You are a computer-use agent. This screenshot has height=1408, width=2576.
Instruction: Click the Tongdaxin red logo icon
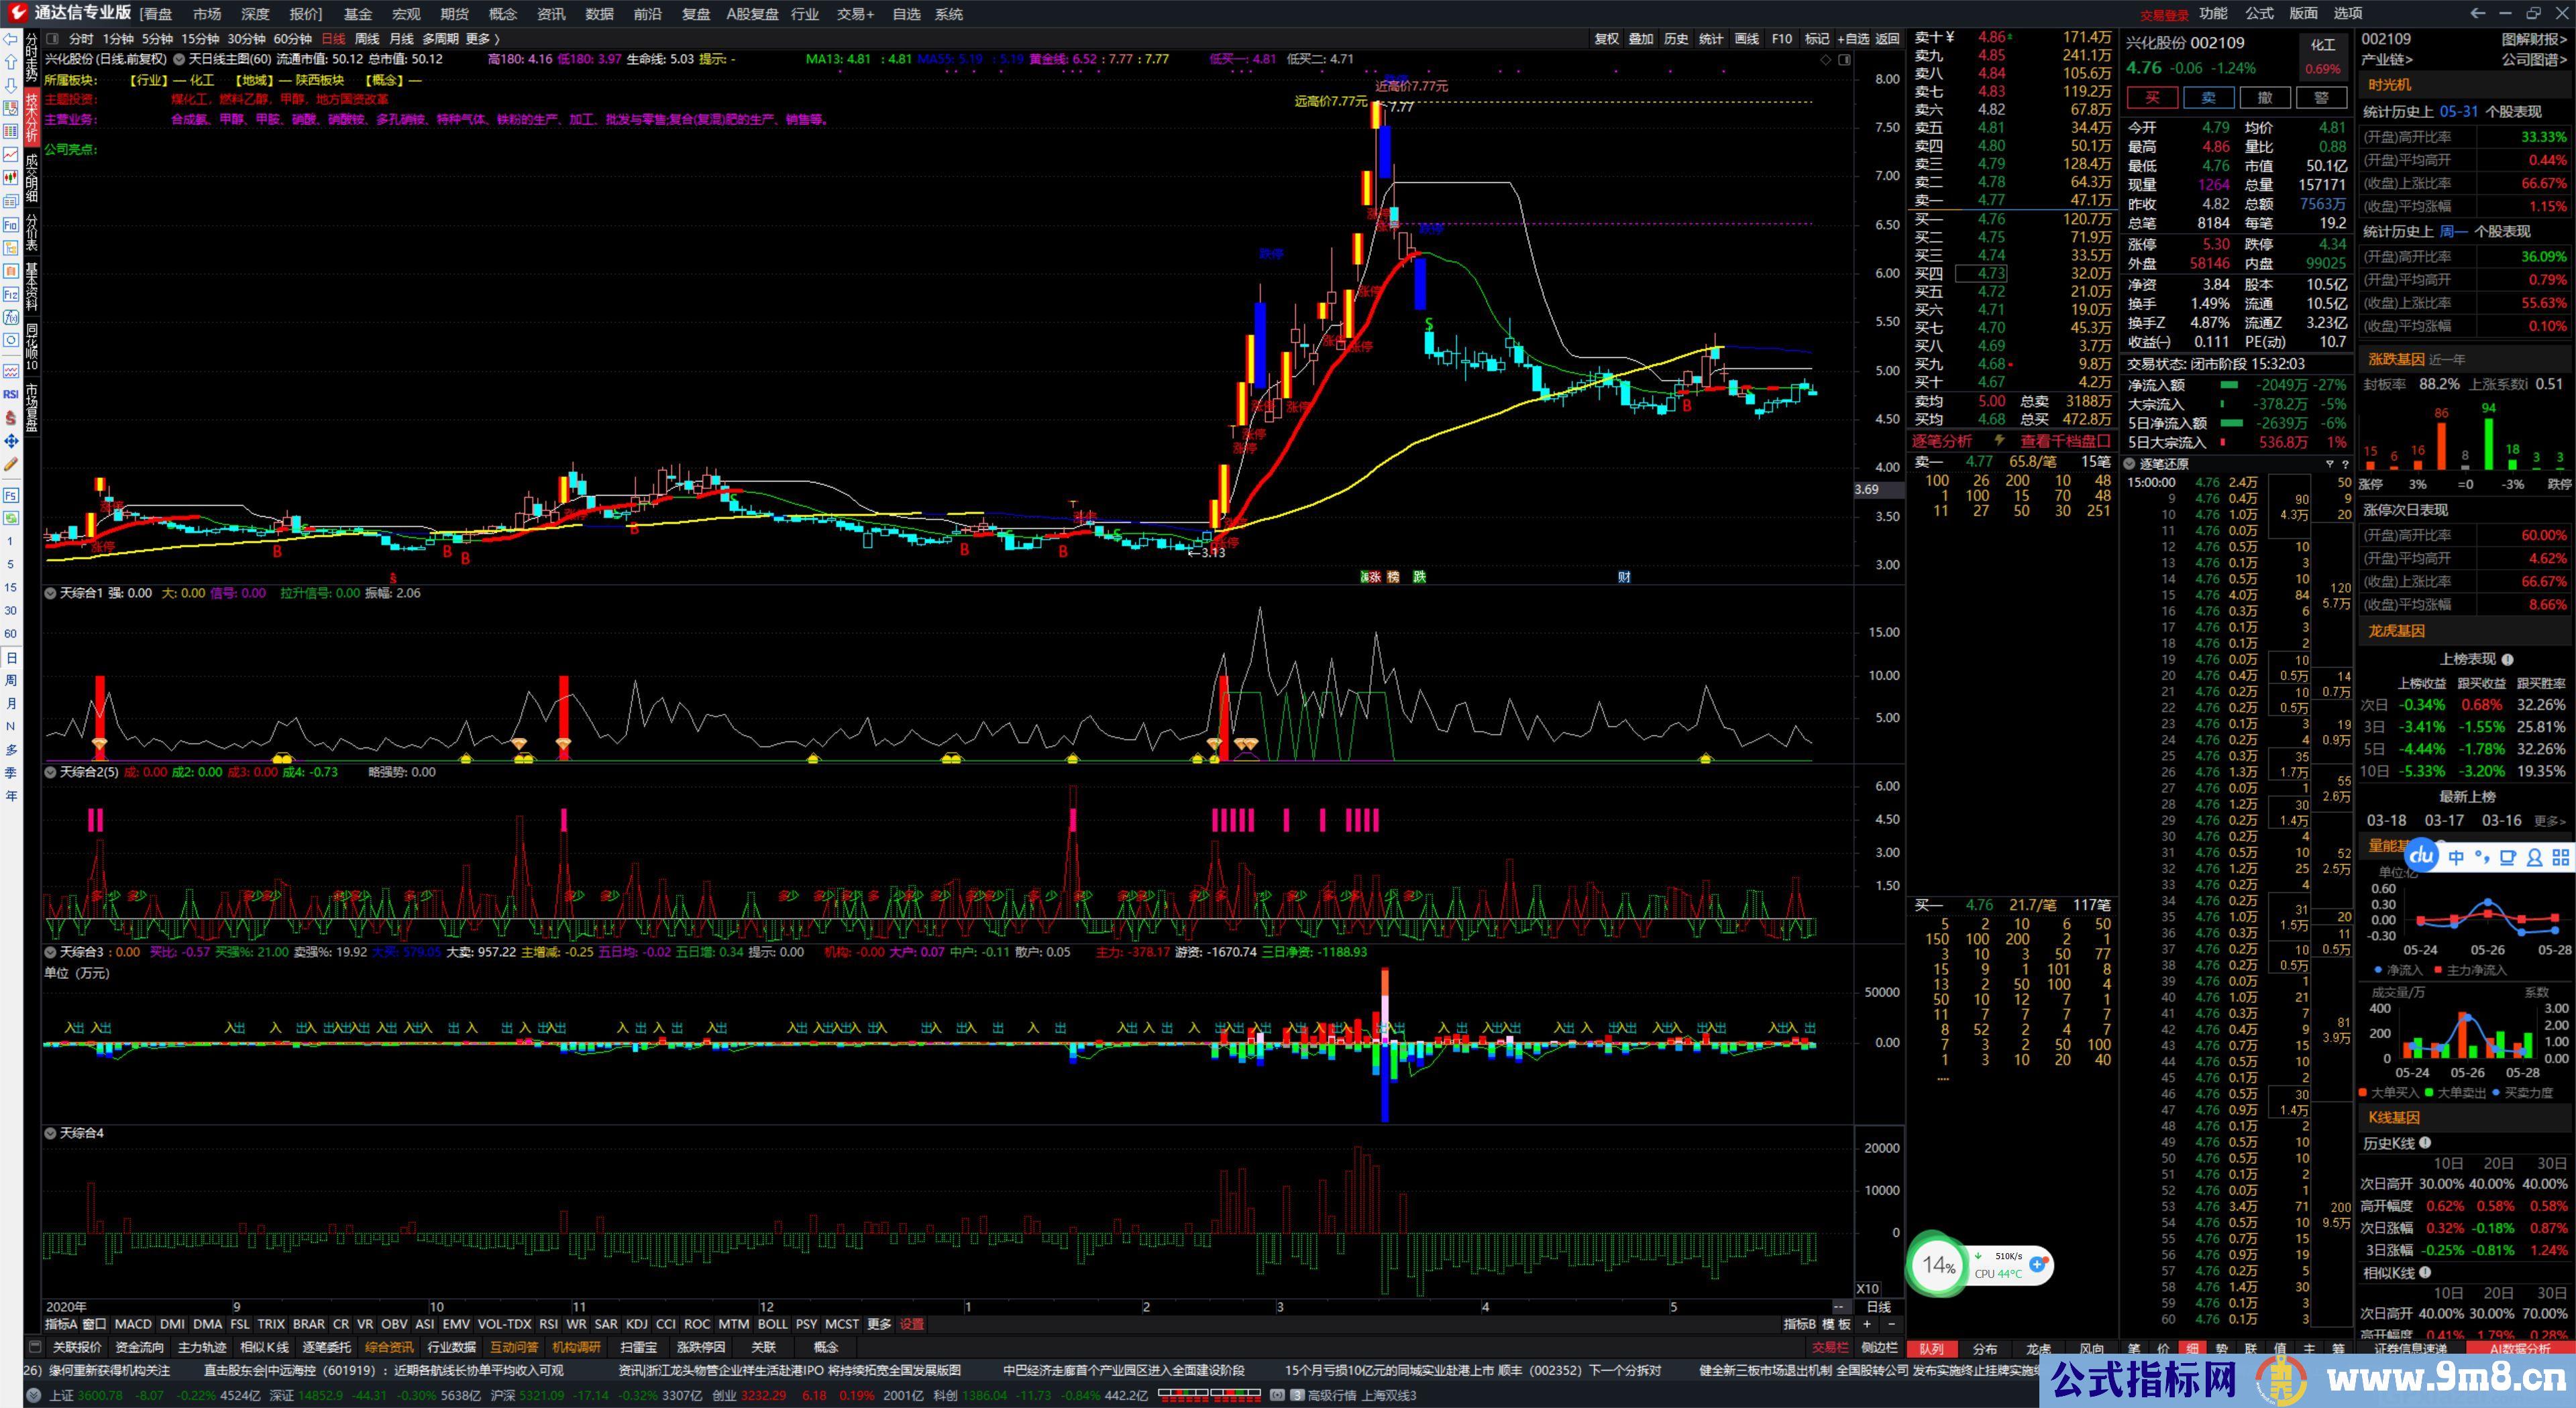click(17, 13)
